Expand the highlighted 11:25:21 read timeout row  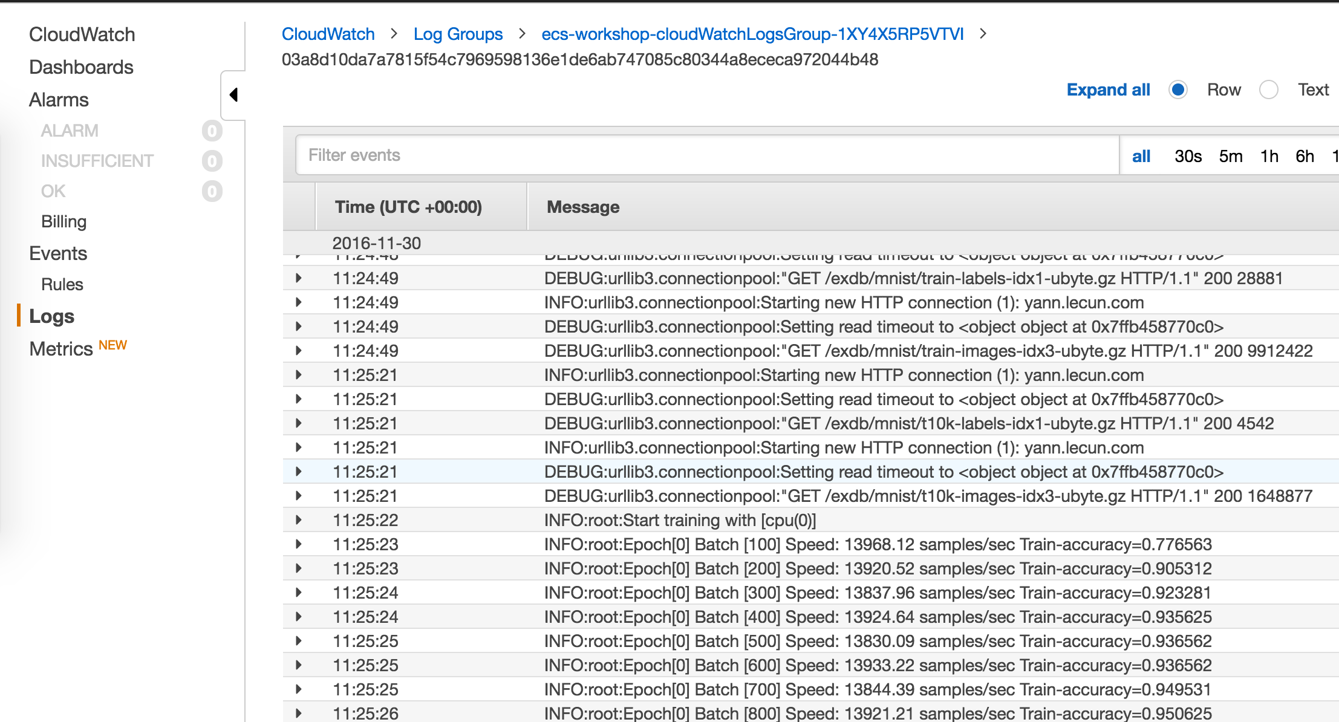(x=298, y=472)
